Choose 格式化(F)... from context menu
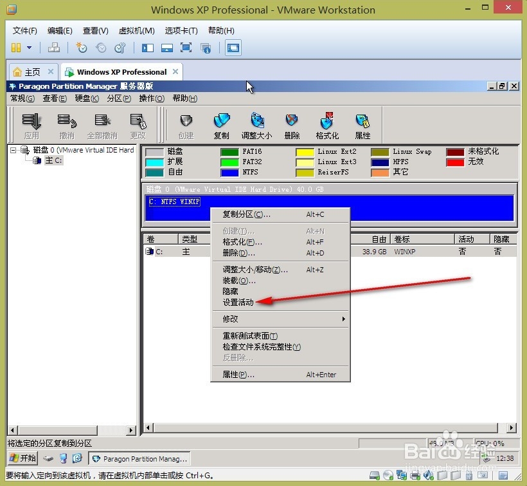527x486 pixels. coord(280,242)
